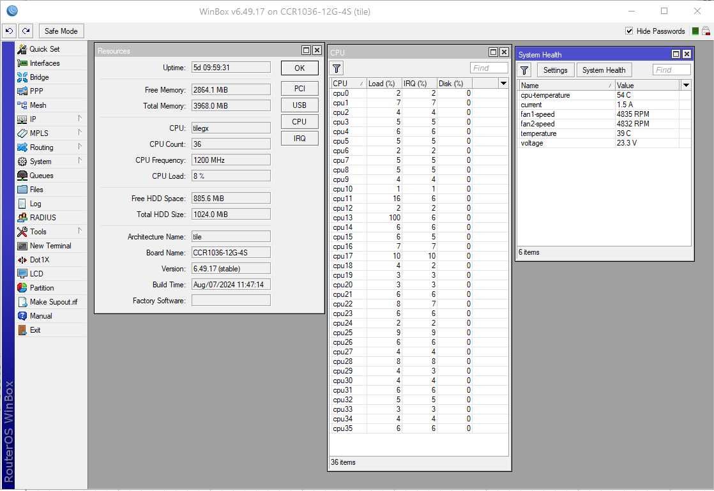
Task: Open the Mesh section icon
Action: (x=22, y=105)
